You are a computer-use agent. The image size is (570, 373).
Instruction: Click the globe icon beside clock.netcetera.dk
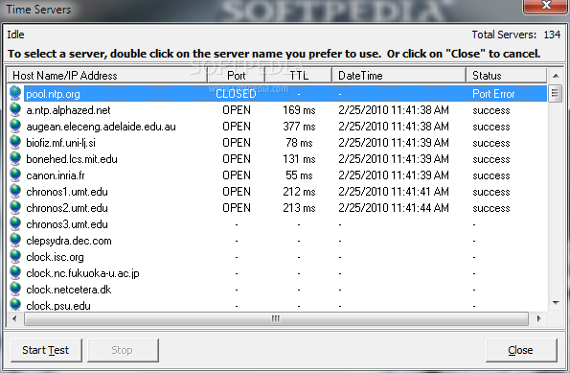pos(15,290)
